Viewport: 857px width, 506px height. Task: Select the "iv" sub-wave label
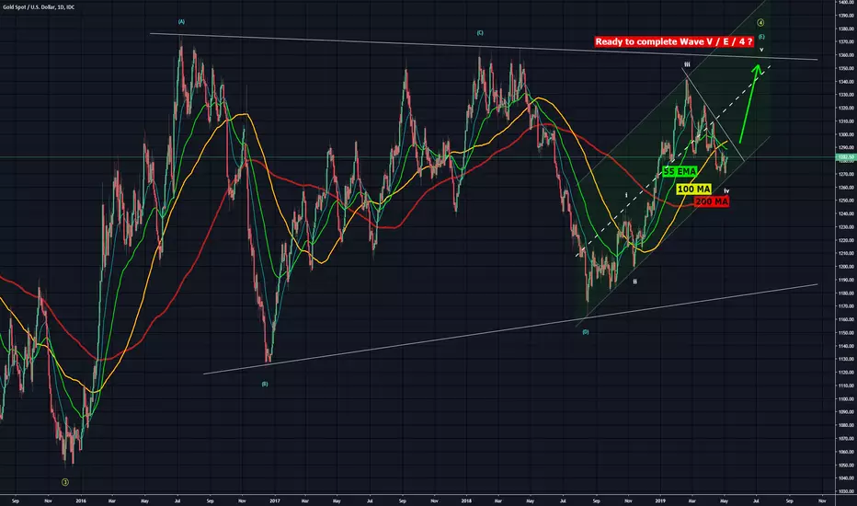coord(727,191)
